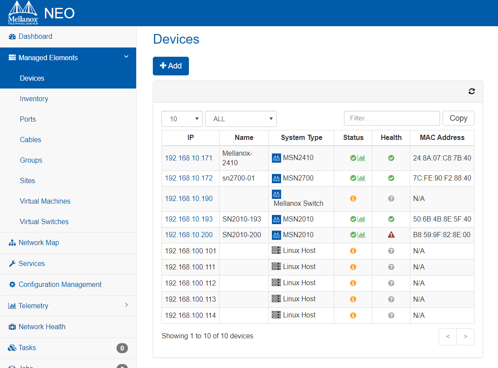Open device link 192.168.10.172
The image size is (498, 368).
[189, 178]
